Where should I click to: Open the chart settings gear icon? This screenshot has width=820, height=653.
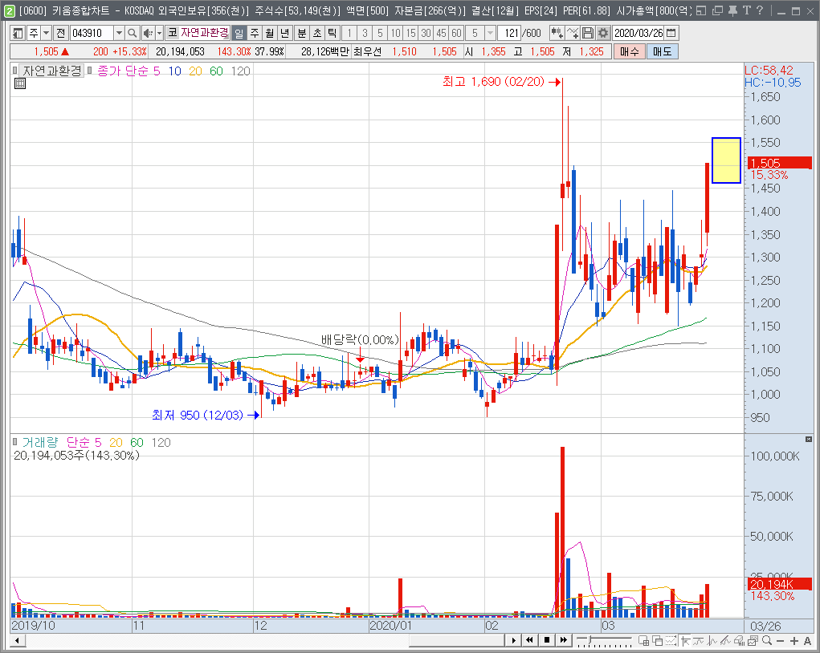(x=603, y=34)
